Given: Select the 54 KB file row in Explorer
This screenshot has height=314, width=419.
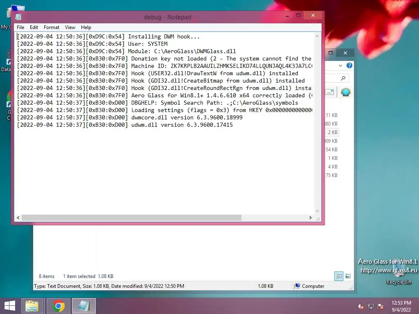Looking at the screenshot, I should (331, 150).
